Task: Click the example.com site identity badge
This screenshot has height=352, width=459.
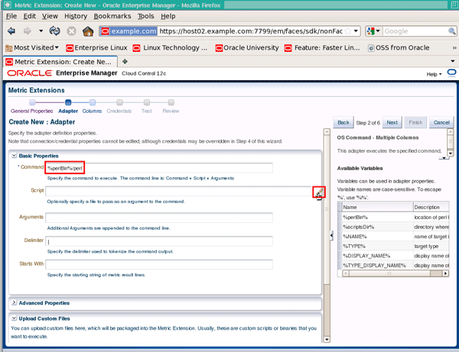Action: point(129,31)
